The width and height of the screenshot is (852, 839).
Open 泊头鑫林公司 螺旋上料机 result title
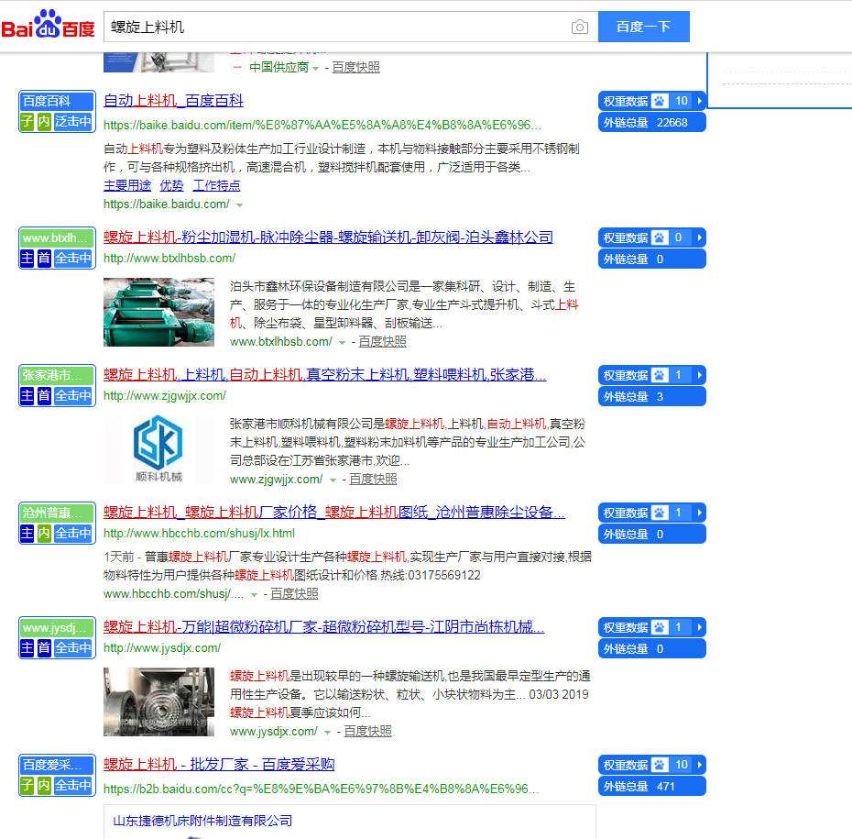[328, 237]
